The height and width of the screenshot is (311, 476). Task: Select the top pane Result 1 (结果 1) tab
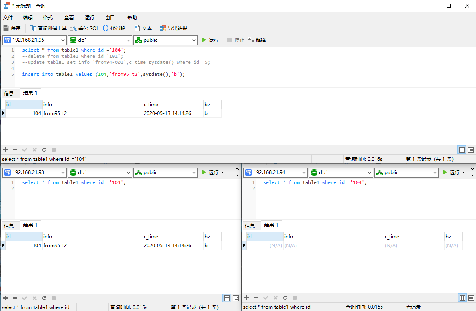(30, 93)
